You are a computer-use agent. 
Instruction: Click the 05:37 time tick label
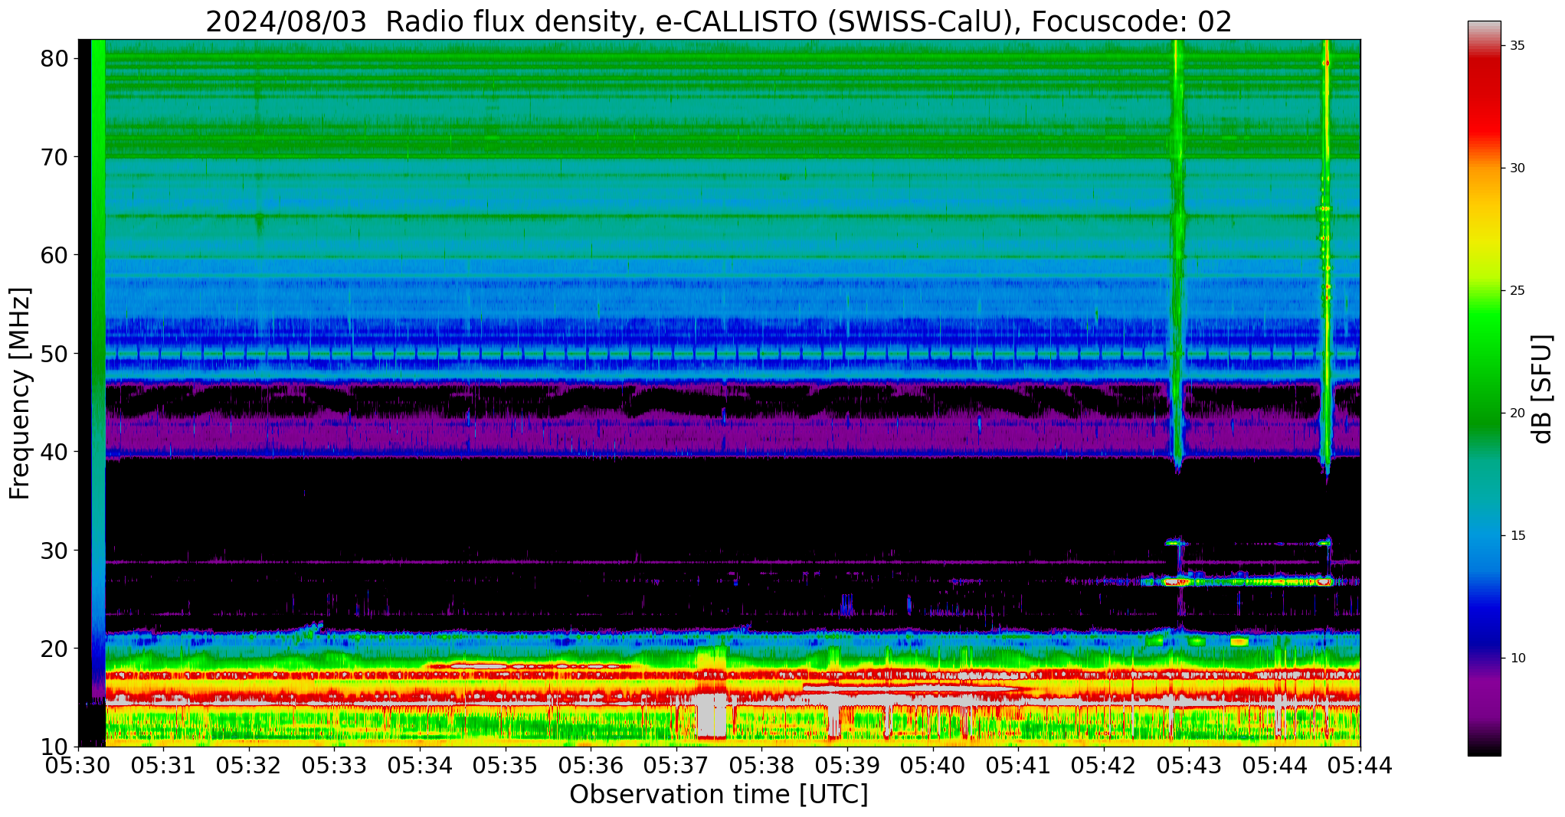[676, 765]
